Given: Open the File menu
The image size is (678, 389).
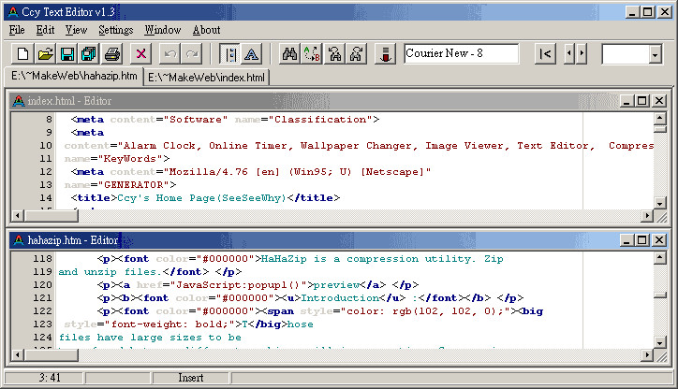Looking at the screenshot, I should (x=17, y=30).
